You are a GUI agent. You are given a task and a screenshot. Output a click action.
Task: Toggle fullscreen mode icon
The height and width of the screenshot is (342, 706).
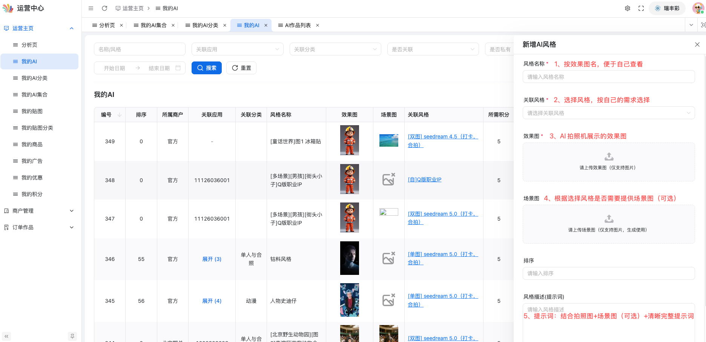[x=641, y=8]
